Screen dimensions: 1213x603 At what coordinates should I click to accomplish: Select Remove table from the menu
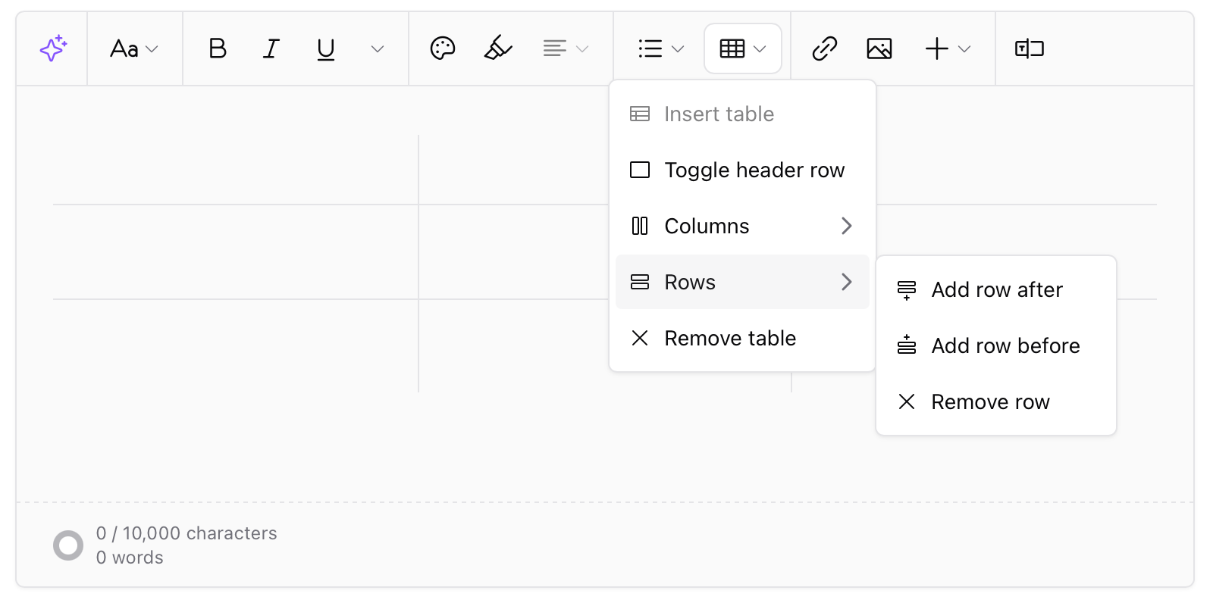730,338
